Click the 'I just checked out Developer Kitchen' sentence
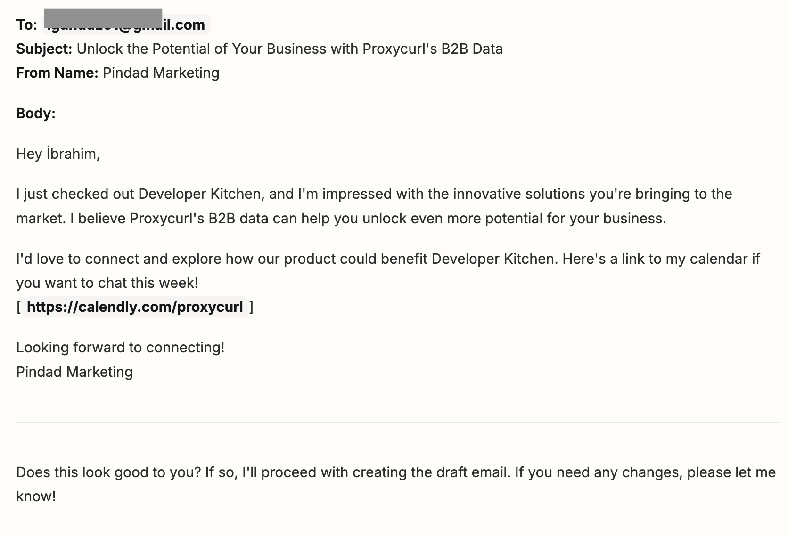 click(374, 194)
